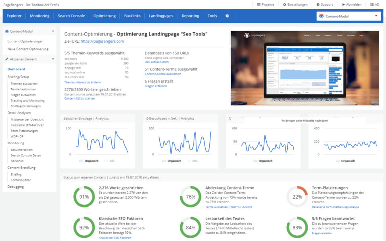Screen dimensions: 386x241
Task: Open Search Console Daten sidebar item
Action: (26, 156)
